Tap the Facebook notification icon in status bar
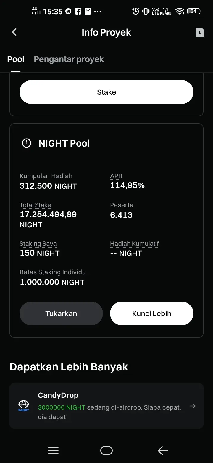Screen dimensions: 213x463 tap(78, 11)
